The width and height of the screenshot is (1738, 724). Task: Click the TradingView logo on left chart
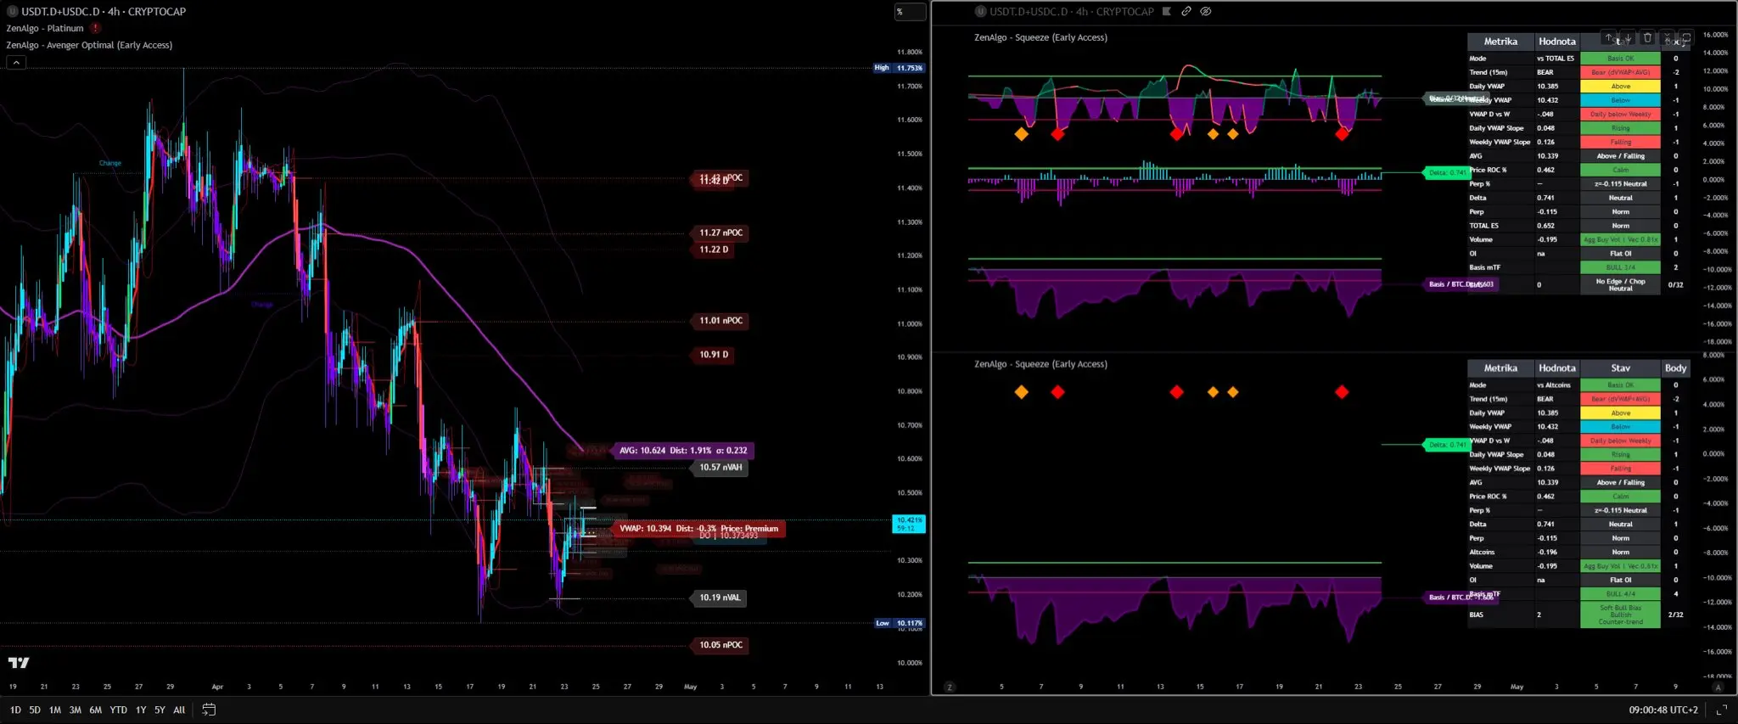coord(19,663)
